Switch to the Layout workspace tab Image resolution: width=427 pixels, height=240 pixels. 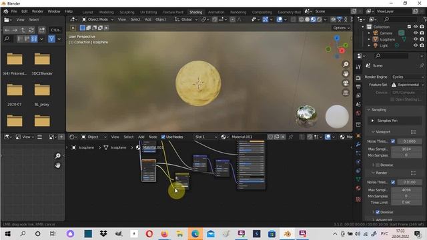(x=87, y=12)
